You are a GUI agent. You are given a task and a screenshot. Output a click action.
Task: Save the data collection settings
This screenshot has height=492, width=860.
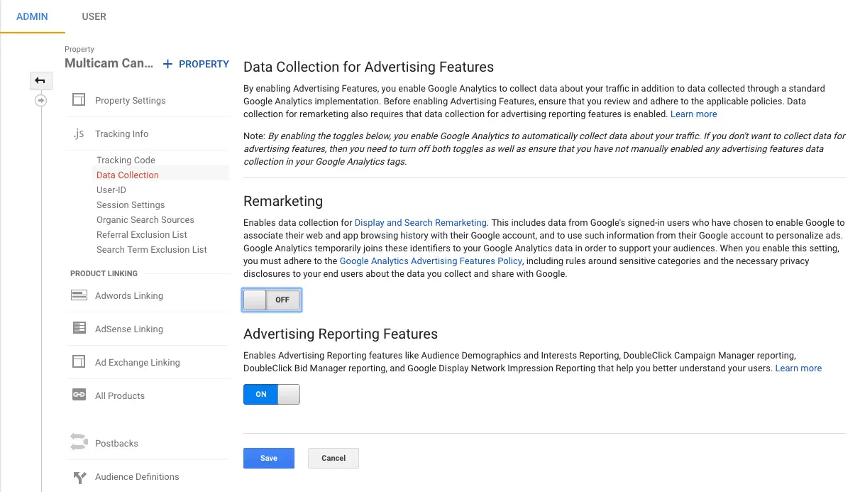[268, 458]
